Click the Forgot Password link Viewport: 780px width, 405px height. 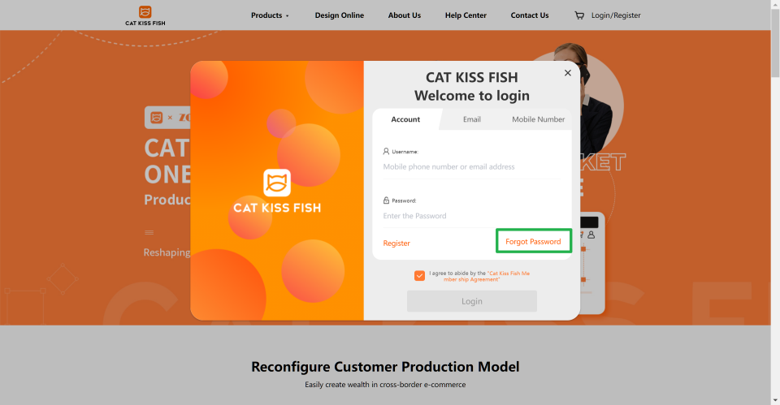click(533, 242)
